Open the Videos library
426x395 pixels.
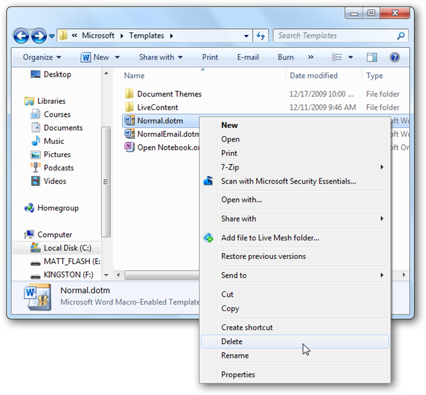[48, 181]
